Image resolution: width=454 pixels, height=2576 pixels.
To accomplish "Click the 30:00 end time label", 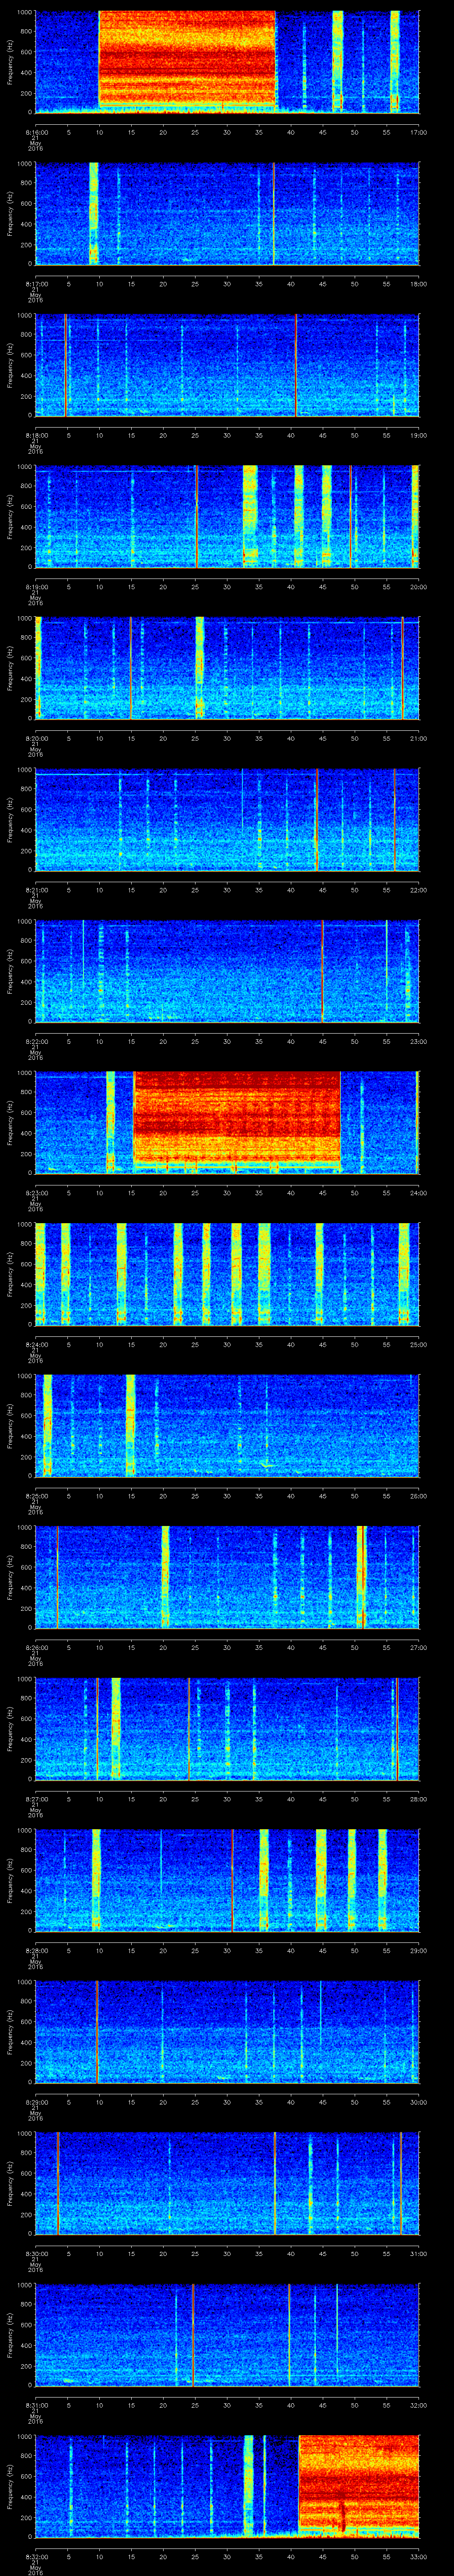I will [419, 2102].
